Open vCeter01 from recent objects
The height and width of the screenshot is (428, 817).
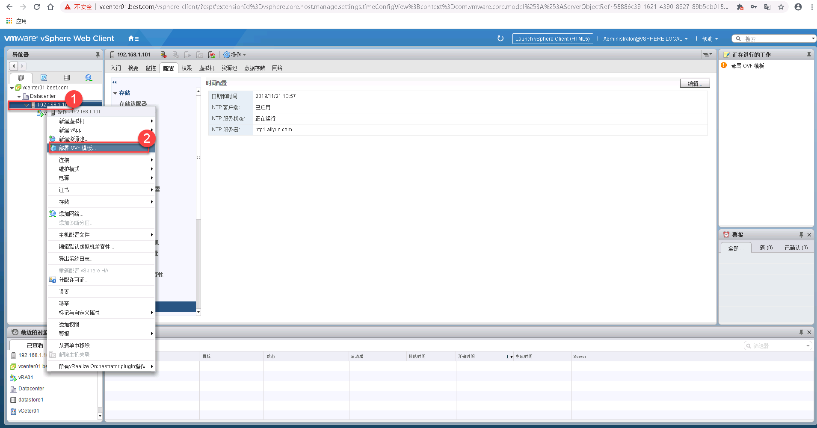click(x=29, y=411)
